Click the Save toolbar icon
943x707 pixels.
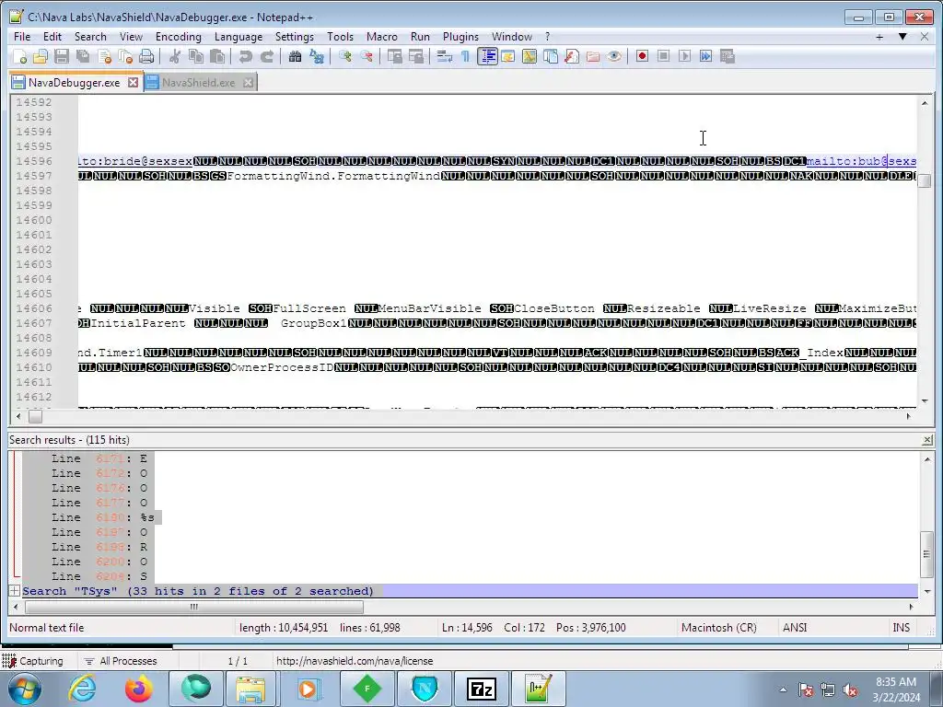(62, 56)
